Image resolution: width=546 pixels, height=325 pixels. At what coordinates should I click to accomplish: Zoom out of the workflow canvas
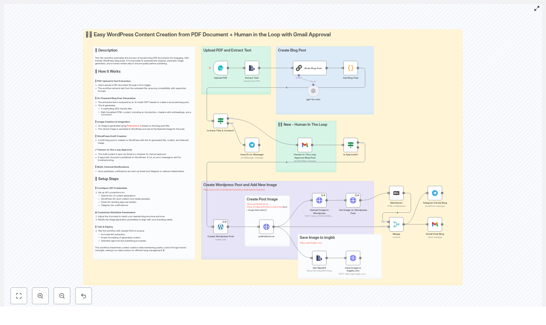pyautogui.click(x=62, y=296)
